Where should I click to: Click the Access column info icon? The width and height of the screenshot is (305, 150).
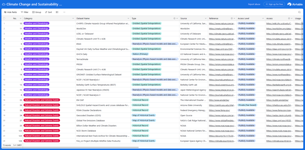[x=289, y=18]
